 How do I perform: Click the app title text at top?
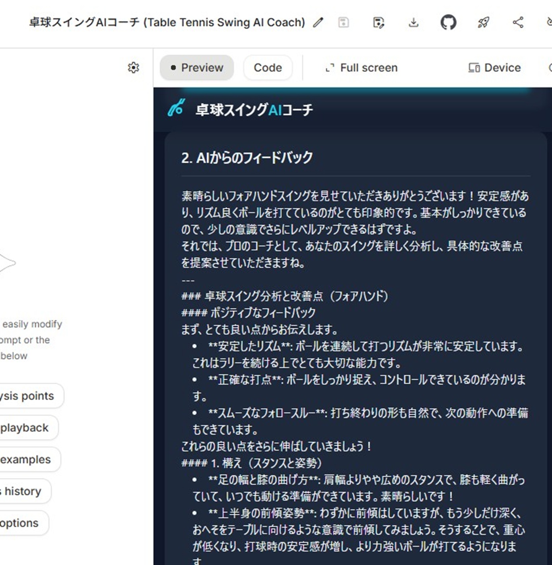click(x=167, y=23)
